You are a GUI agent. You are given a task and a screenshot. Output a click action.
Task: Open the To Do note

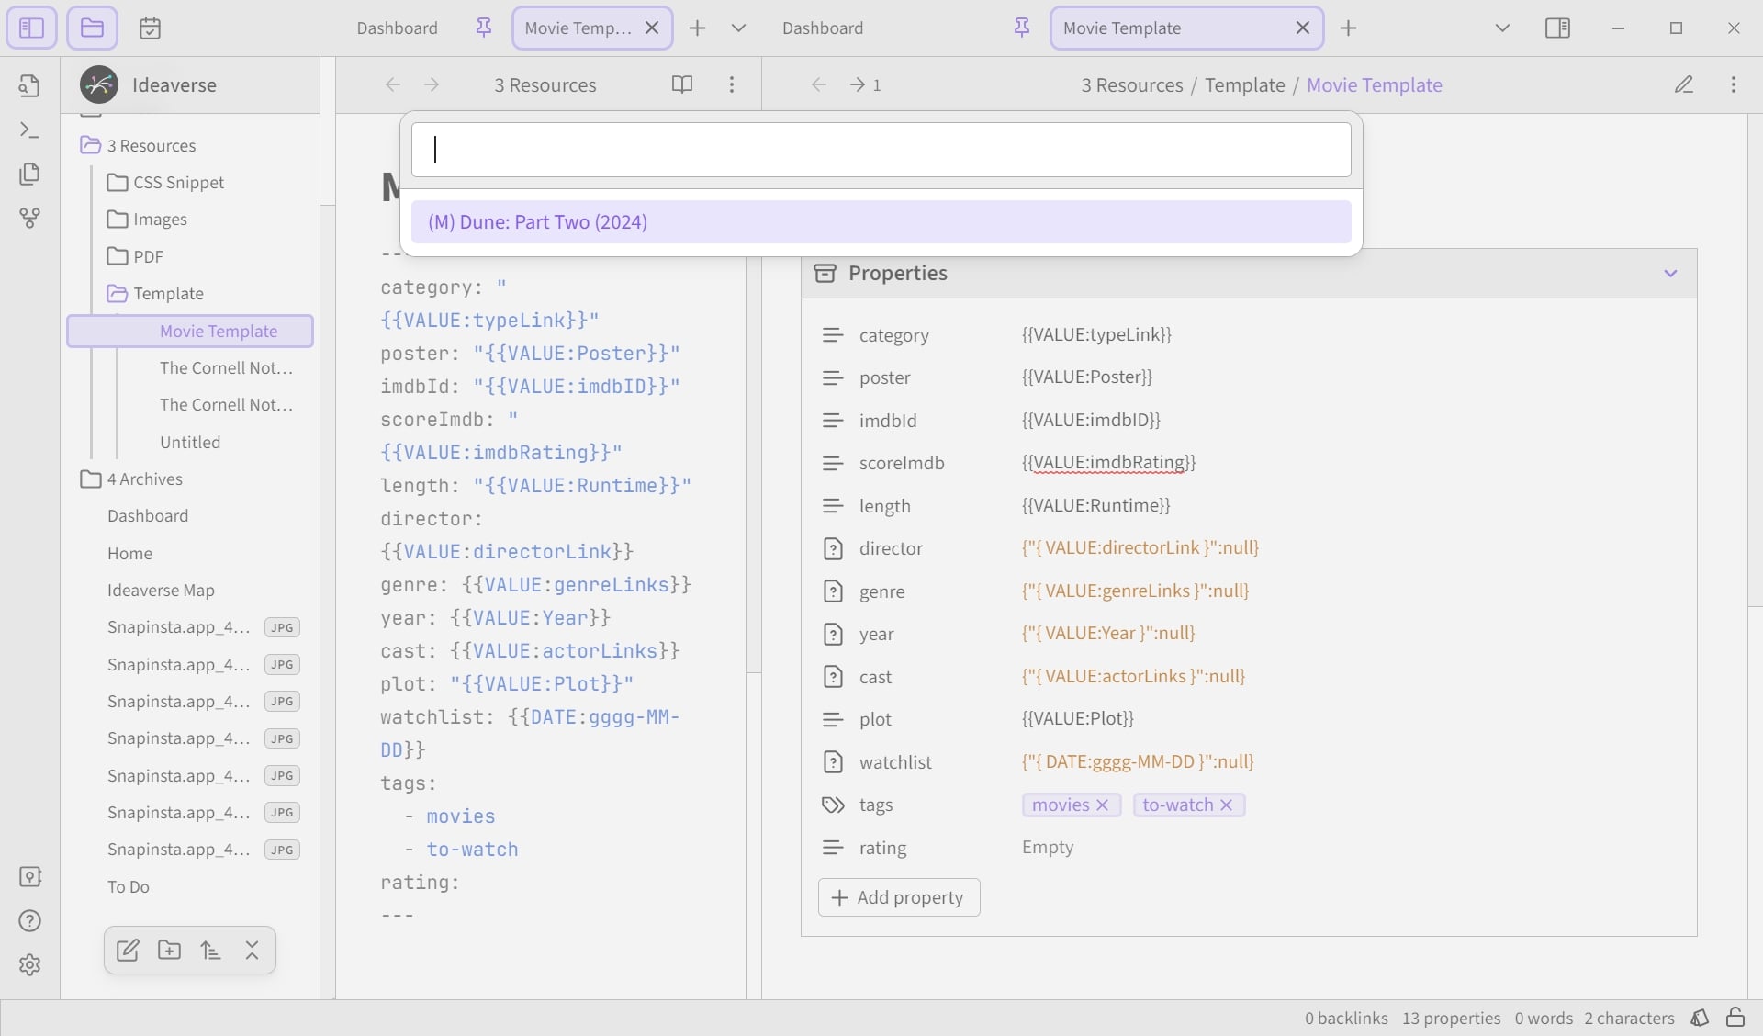click(x=128, y=886)
